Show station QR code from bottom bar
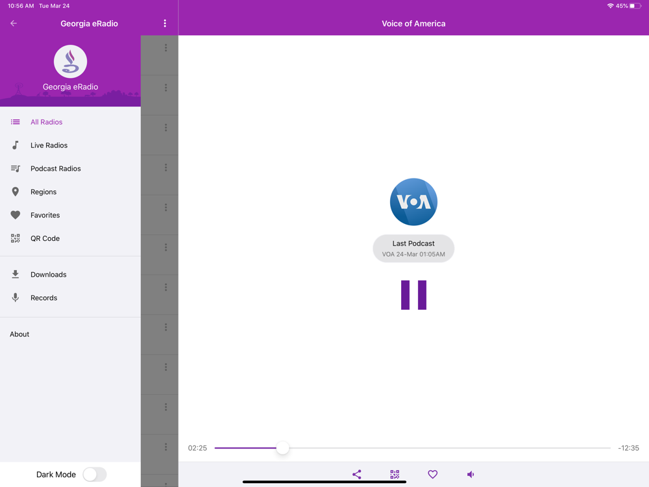Viewport: 649px width, 487px height. pos(395,474)
